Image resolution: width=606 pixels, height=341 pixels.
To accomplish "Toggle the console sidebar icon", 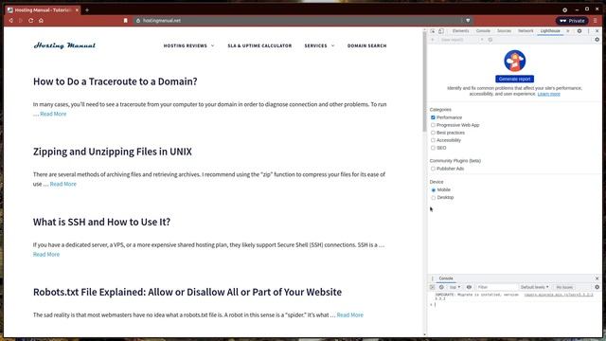I will point(433,287).
